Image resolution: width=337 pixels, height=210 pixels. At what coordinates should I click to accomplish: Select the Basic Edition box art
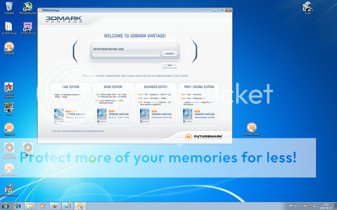pyautogui.click(x=102, y=115)
